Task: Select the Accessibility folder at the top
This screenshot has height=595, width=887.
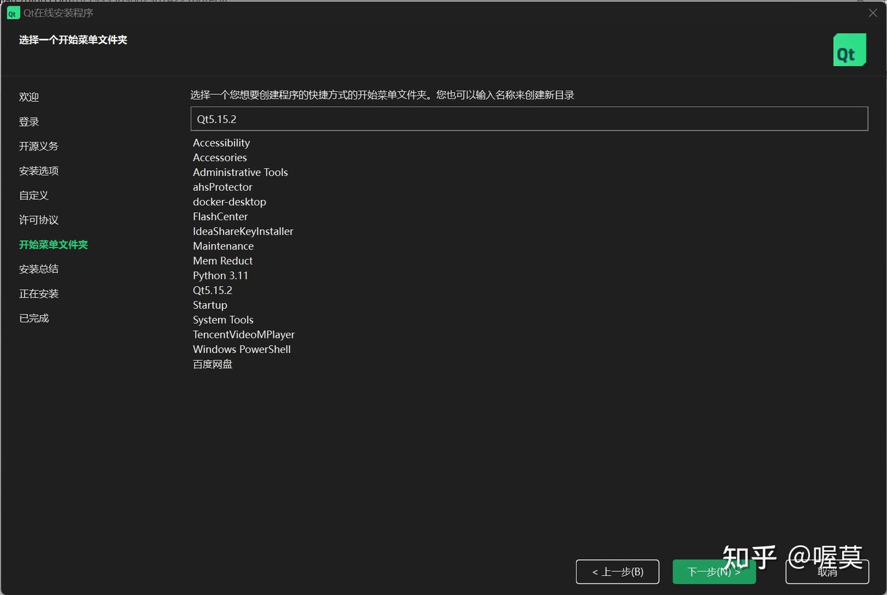Action: point(221,142)
